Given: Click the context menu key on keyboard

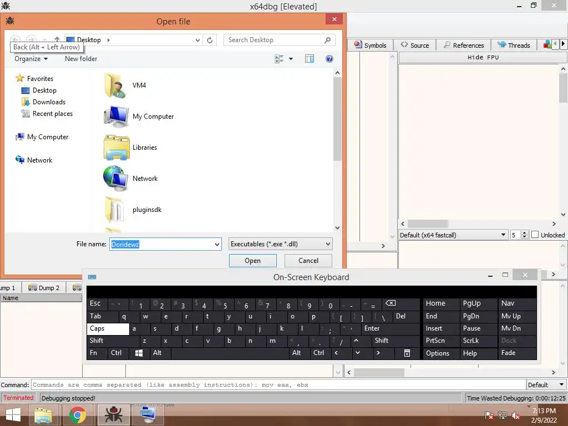Looking at the screenshot, I should click(x=407, y=353).
